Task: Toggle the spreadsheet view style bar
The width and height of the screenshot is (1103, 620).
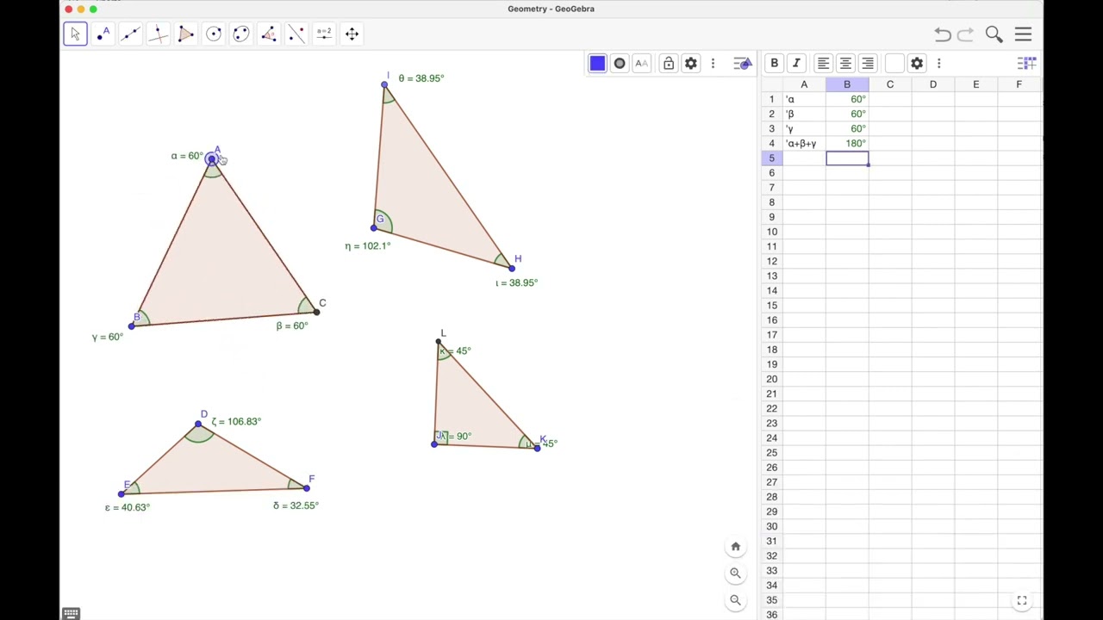Action: click(1026, 64)
